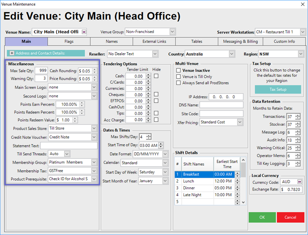Switch to the Tables tab

coord(197,41)
